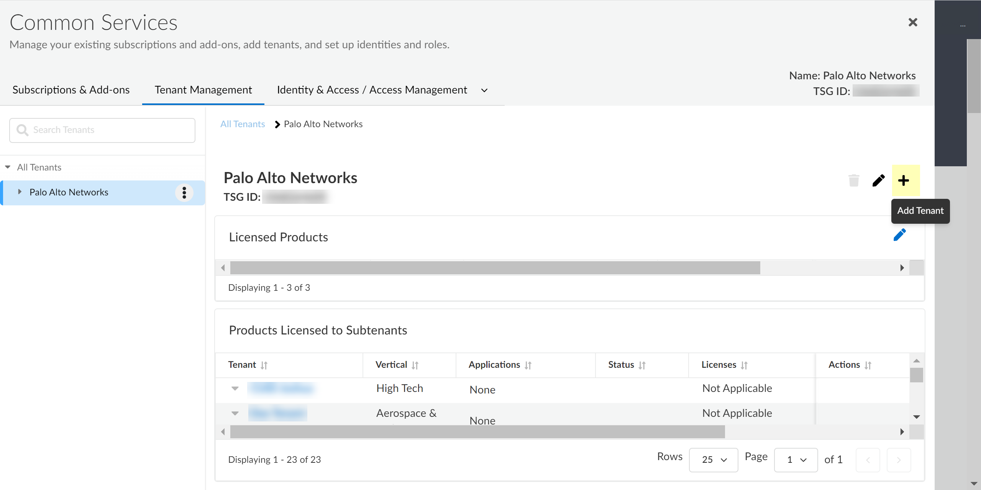Image resolution: width=981 pixels, height=490 pixels.
Task: Switch to Subscriptions & Add-ons tab
Action: (71, 90)
